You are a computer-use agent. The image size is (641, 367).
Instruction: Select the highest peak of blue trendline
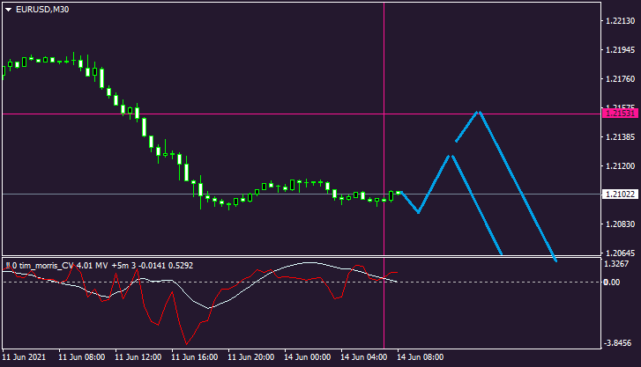pyautogui.click(x=479, y=112)
